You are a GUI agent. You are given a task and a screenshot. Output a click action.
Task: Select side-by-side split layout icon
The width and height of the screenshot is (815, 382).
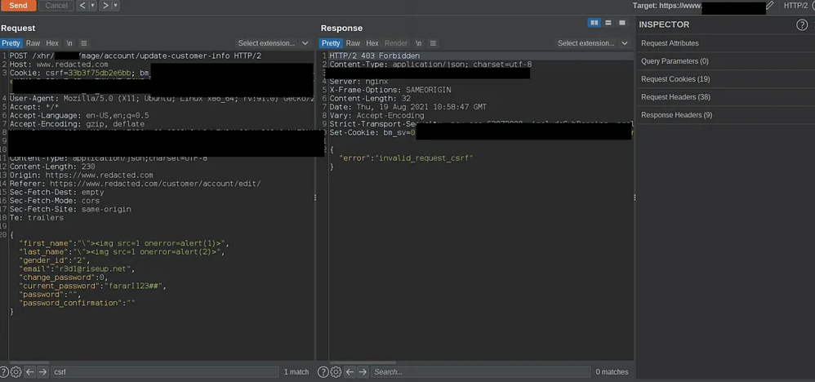[594, 23]
